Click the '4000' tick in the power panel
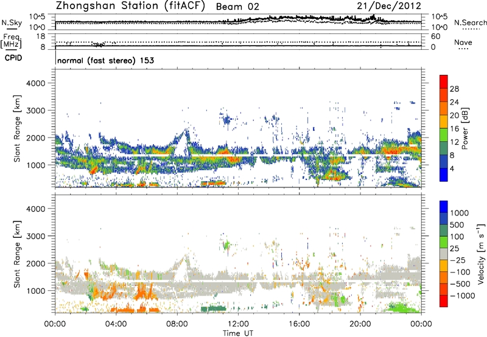 [x=35, y=83]
